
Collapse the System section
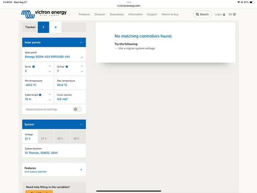(81, 124)
